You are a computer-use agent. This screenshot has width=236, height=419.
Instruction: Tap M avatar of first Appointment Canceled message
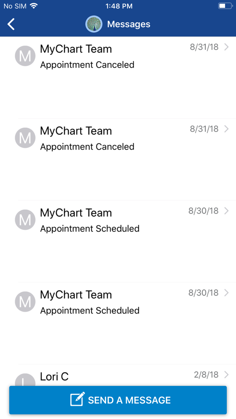[25, 56]
